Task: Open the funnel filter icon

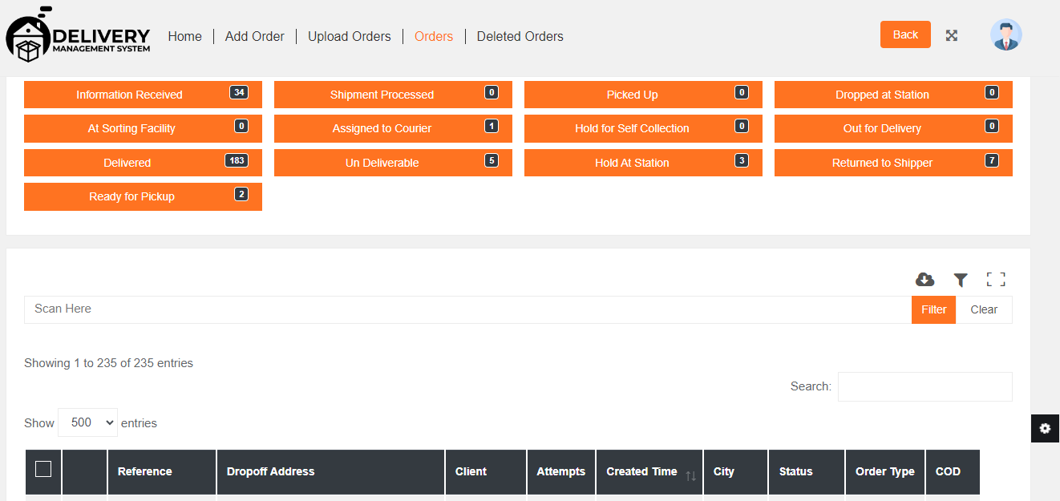Action: pos(961,280)
